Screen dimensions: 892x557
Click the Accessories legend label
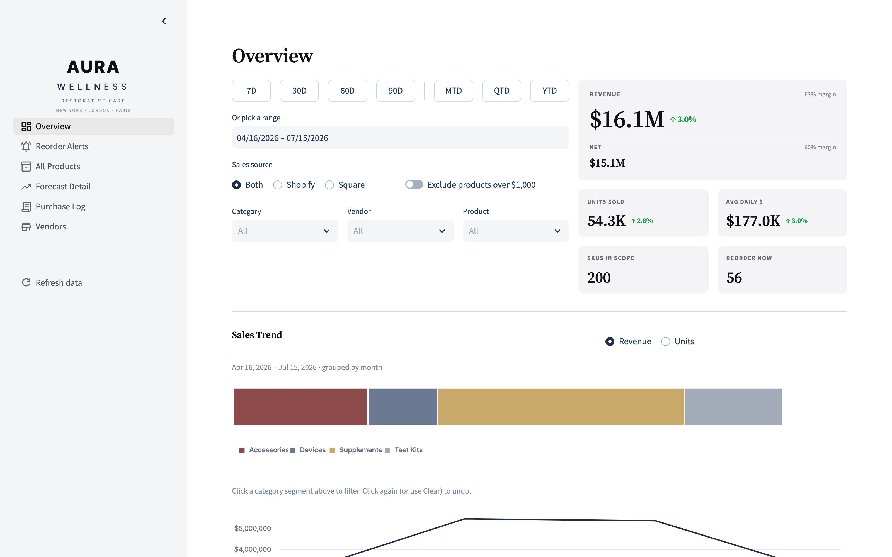(268, 450)
